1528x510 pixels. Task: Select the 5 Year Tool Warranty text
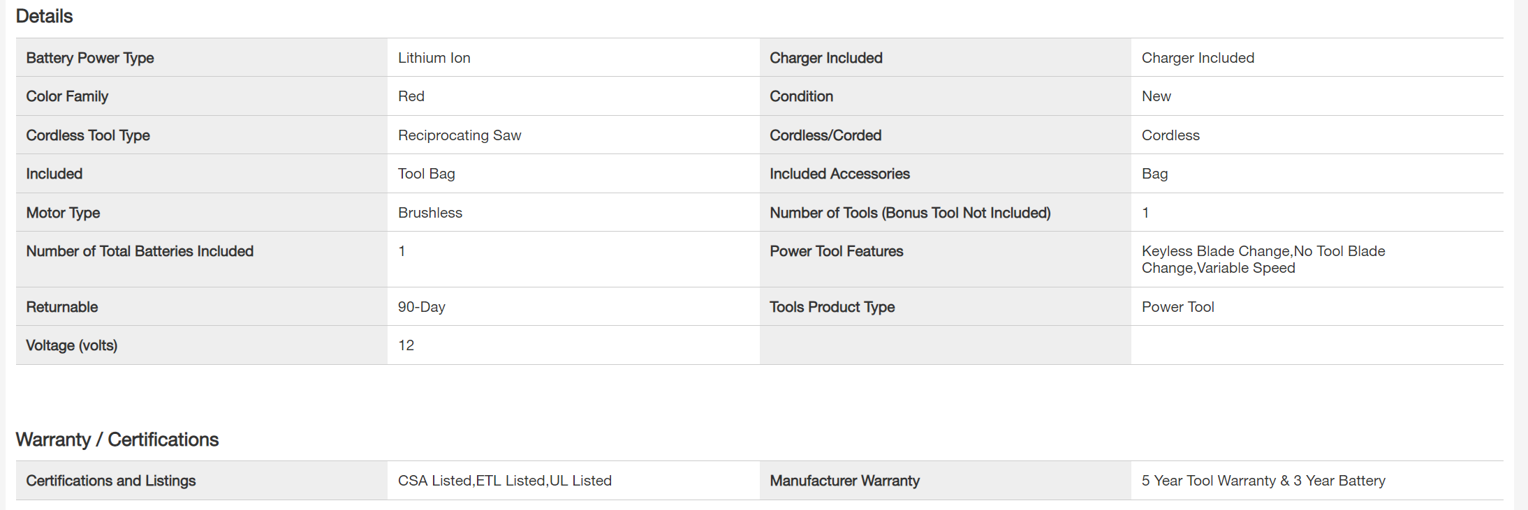(x=1263, y=481)
